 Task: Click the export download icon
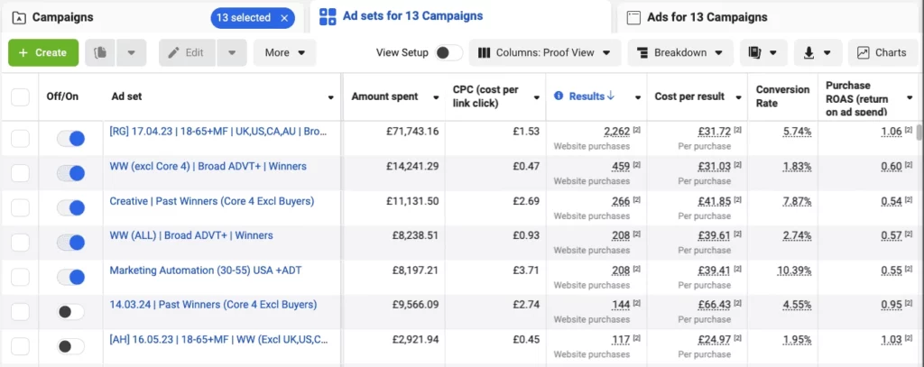(809, 53)
